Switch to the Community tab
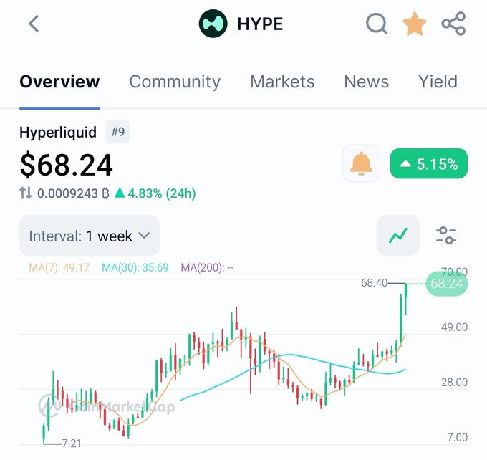 [175, 82]
